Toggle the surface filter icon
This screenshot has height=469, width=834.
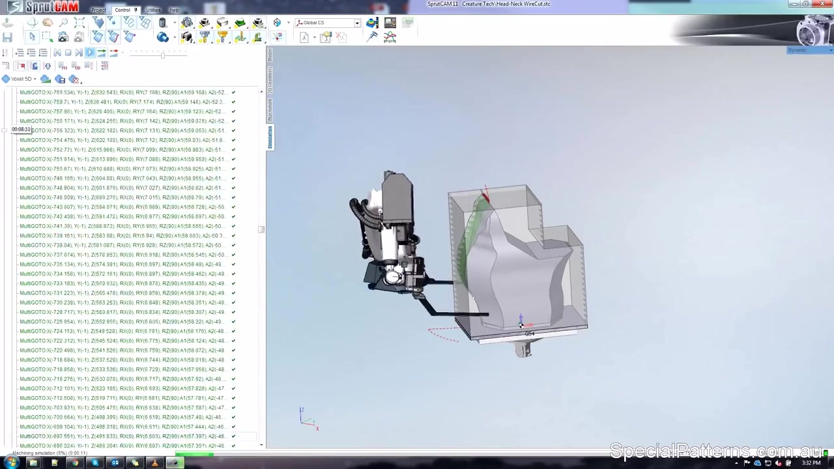click(x=98, y=37)
